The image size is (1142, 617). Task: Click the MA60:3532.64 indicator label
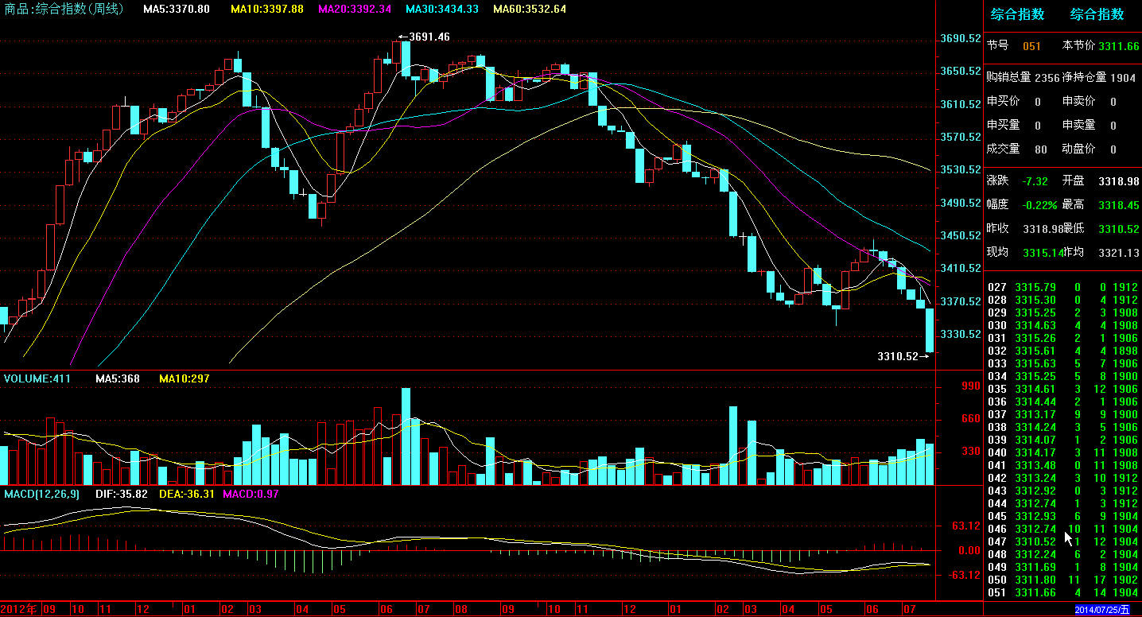tap(530, 9)
